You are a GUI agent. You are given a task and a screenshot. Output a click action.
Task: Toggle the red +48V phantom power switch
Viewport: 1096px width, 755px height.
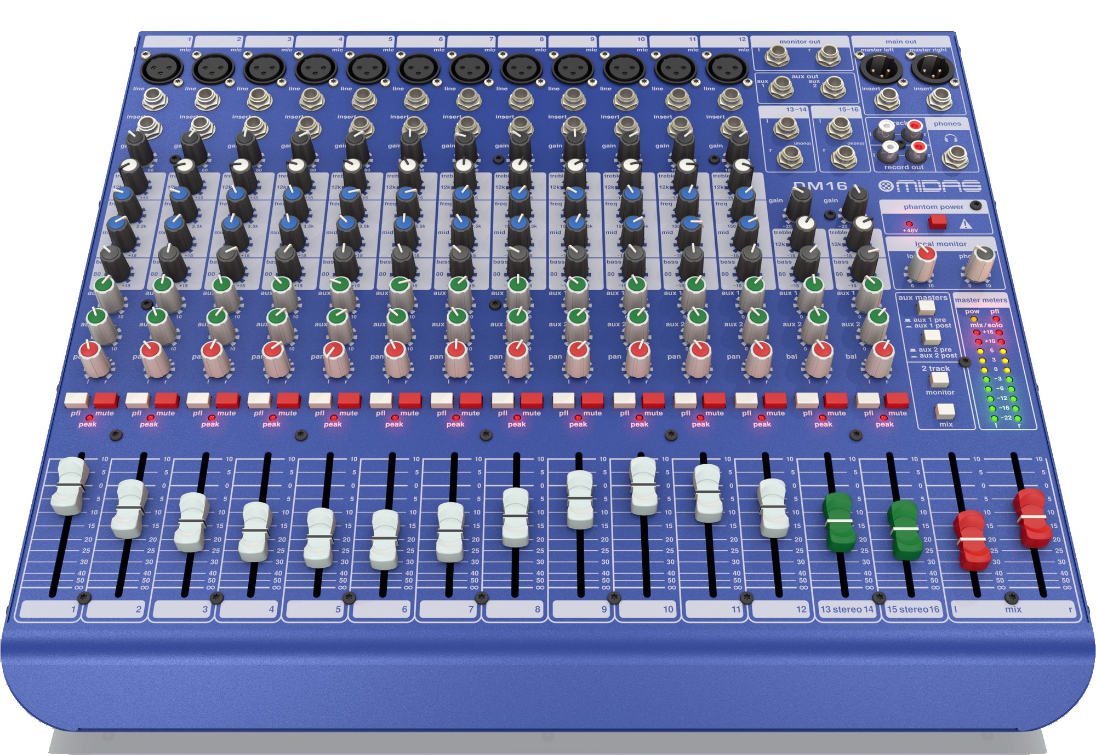(937, 222)
